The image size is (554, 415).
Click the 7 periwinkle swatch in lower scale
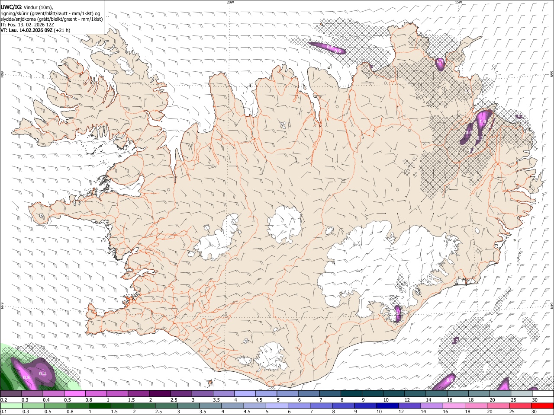pyautogui.click(x=322, y=406)
